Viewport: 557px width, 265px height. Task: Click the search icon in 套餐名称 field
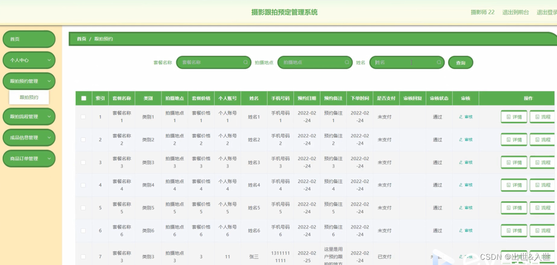click(x=246, y=62)
